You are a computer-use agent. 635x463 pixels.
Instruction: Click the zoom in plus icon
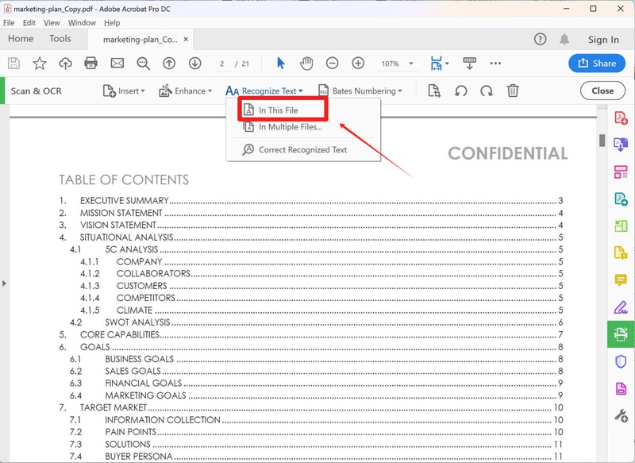pos(358,64)
